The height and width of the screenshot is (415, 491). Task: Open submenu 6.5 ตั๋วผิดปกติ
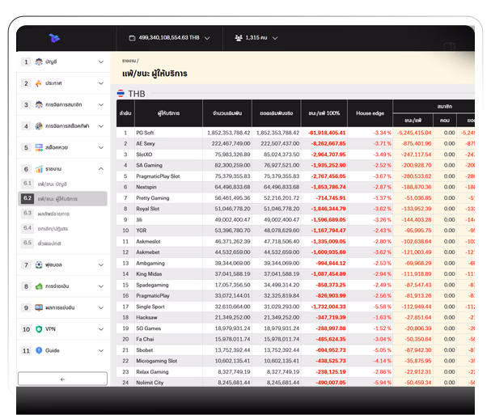pos(62,243)
